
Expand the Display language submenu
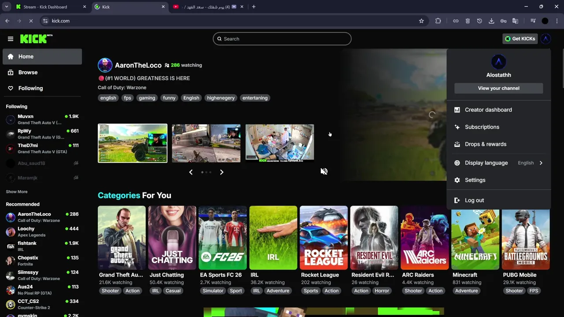498,163
